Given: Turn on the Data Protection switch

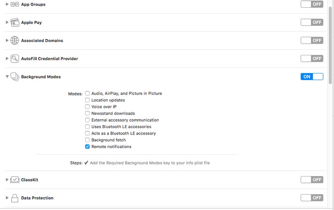Looking at the screenshot, I should pyautogui.click(x=312, y=198).
